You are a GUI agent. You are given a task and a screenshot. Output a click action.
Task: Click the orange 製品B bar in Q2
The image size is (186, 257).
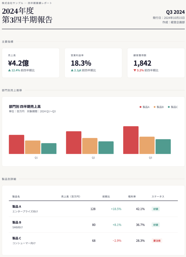90,146
